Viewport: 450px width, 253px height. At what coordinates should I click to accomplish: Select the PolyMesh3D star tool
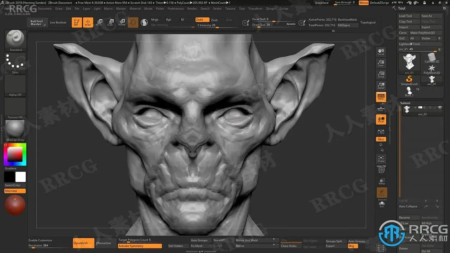[x=432, y=69]
